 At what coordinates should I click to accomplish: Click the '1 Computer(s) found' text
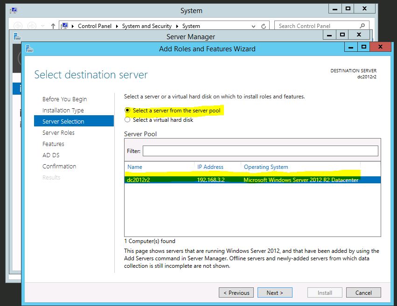tap(150, 241)
